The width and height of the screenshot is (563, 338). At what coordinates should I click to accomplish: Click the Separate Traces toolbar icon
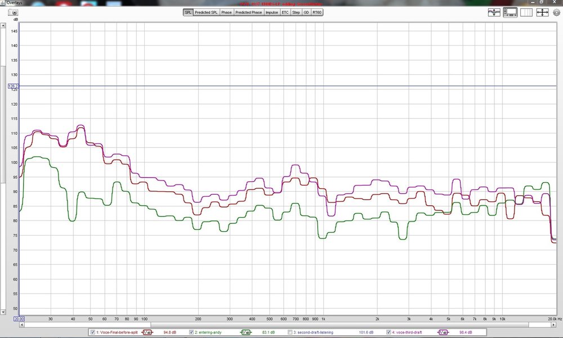click(494, 12)
